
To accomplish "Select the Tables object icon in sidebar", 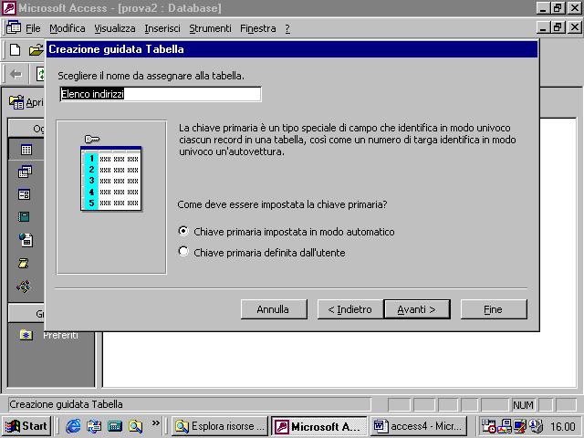I will [26, 150].
